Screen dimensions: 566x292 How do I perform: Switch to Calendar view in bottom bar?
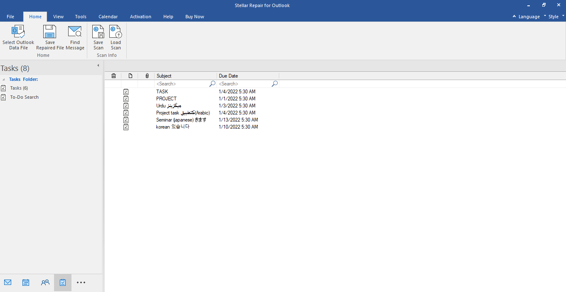click(x=26, y=282)
